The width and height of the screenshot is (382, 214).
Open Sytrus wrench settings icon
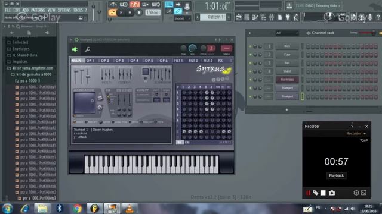pos(87,49)
